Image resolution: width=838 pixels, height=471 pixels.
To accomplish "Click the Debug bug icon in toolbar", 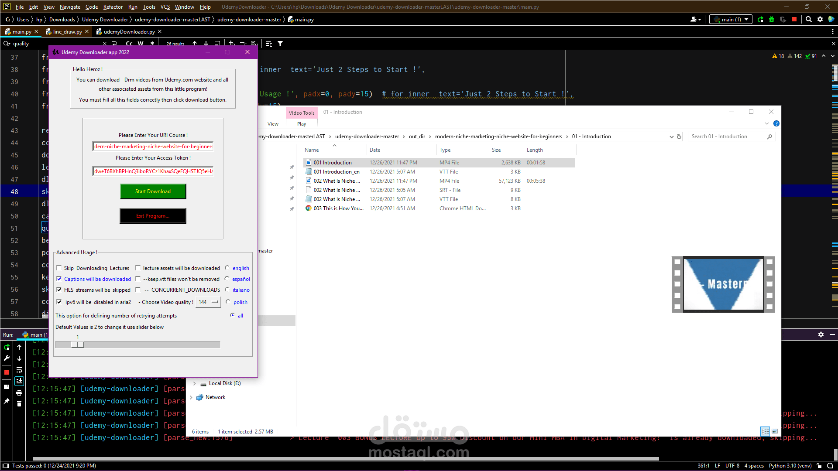I will click(772, 20).
